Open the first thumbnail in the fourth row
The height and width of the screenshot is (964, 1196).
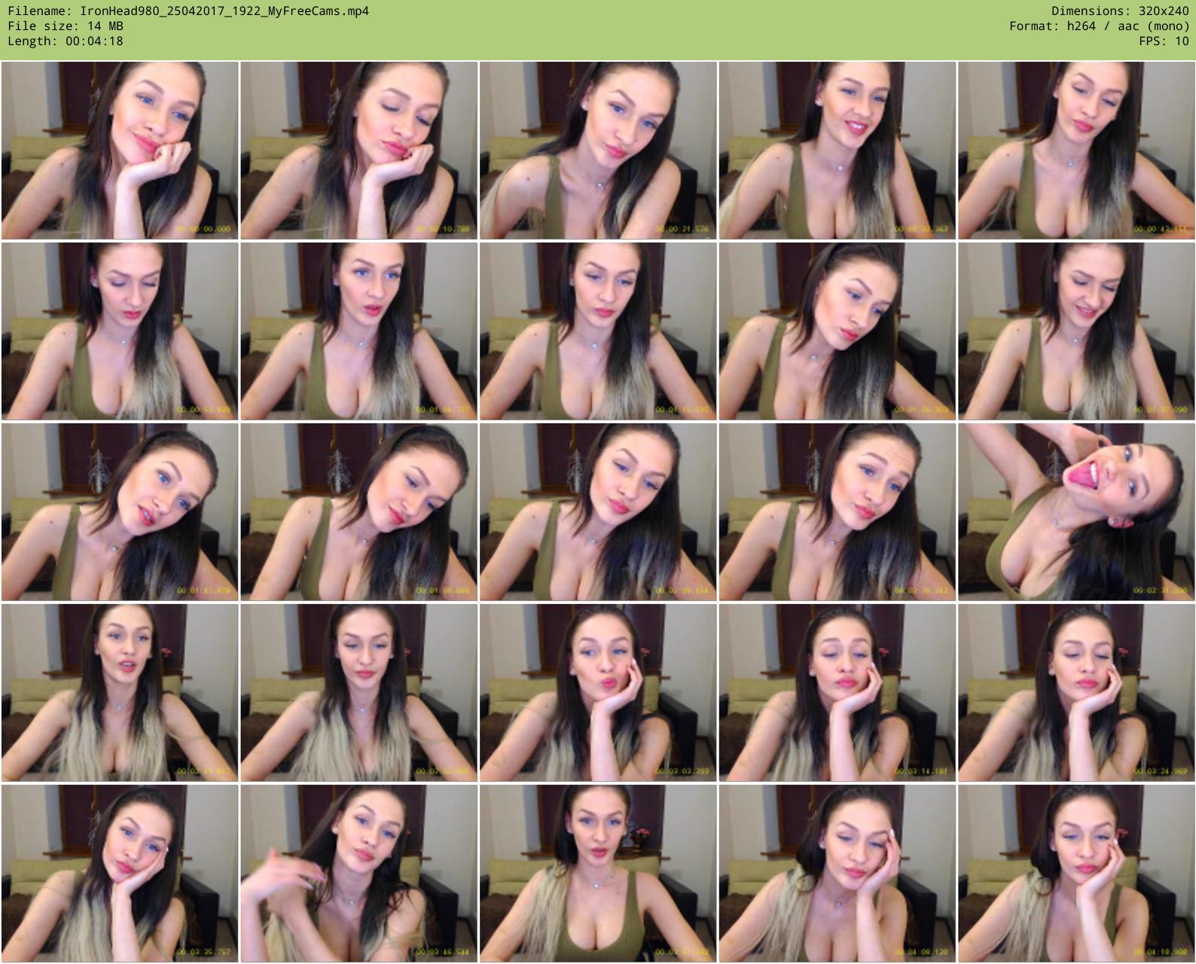[120, 693]
